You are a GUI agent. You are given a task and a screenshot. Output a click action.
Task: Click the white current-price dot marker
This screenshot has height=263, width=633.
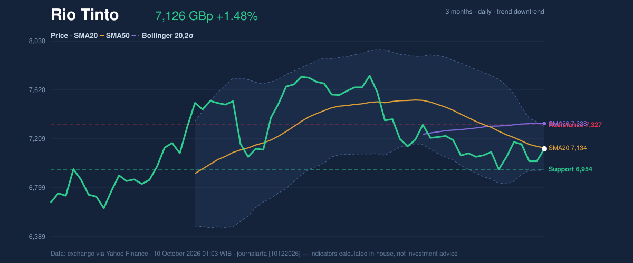544,149
